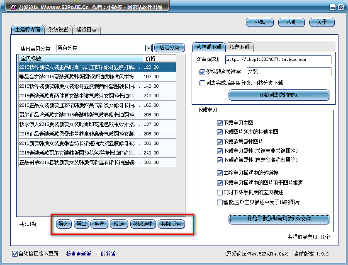
Task: Click the 全选 select-all button
Action: click(99, 224)
